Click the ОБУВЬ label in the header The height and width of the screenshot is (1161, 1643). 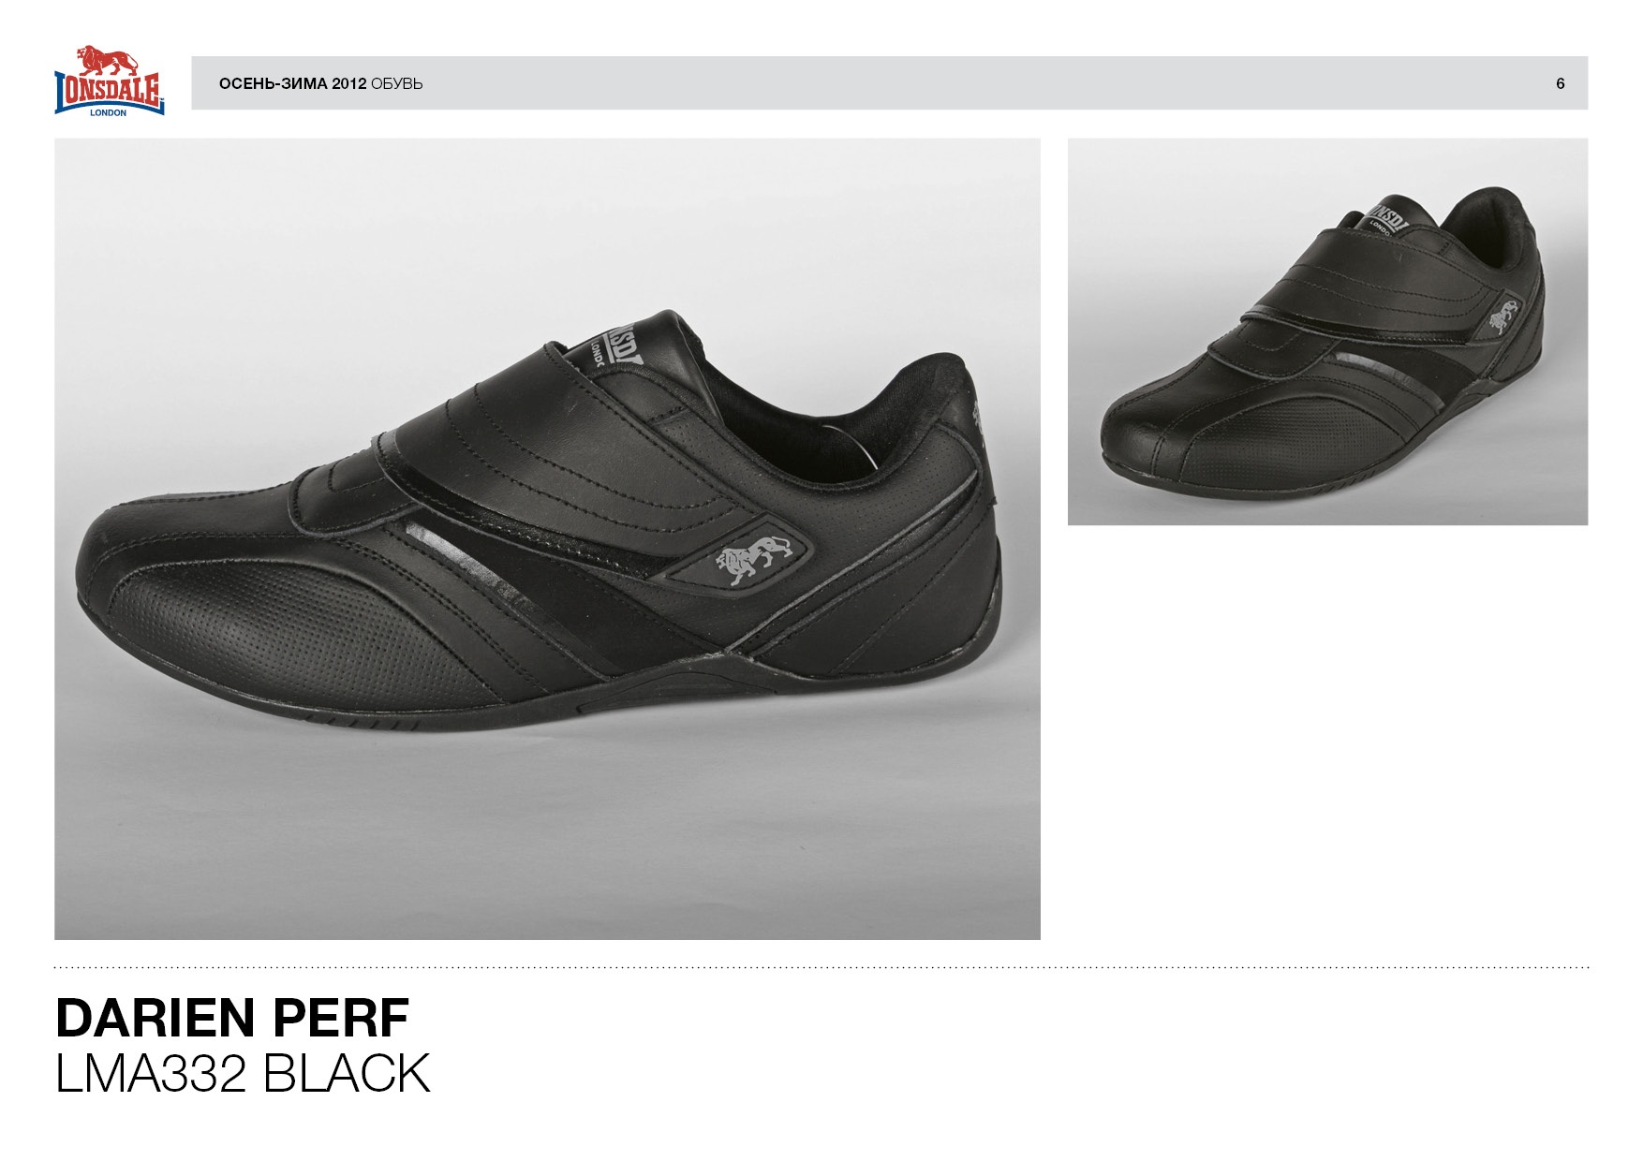coord(397,83)
